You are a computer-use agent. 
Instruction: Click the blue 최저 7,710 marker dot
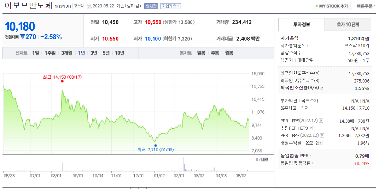coord(156,145)
